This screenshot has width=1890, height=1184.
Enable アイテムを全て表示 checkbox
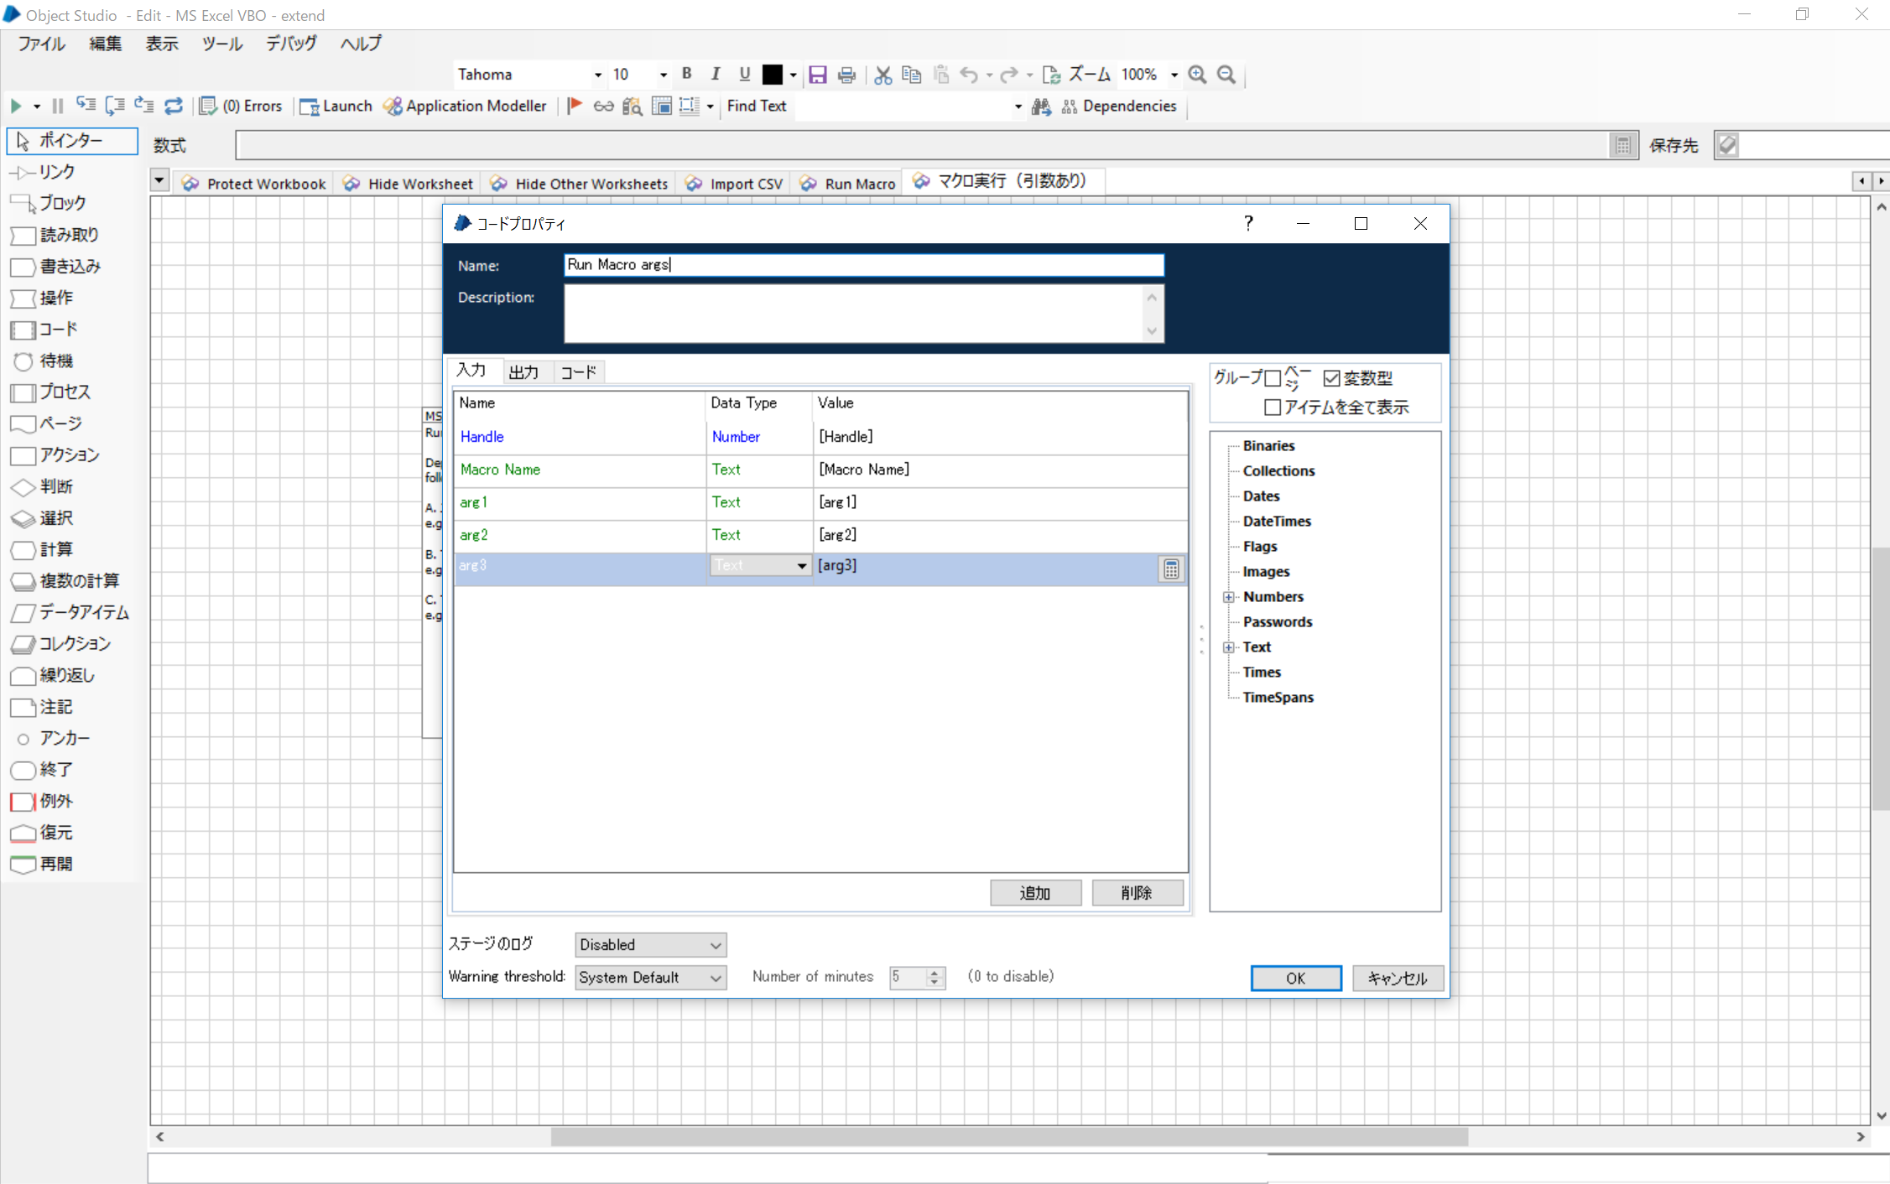1273,408
